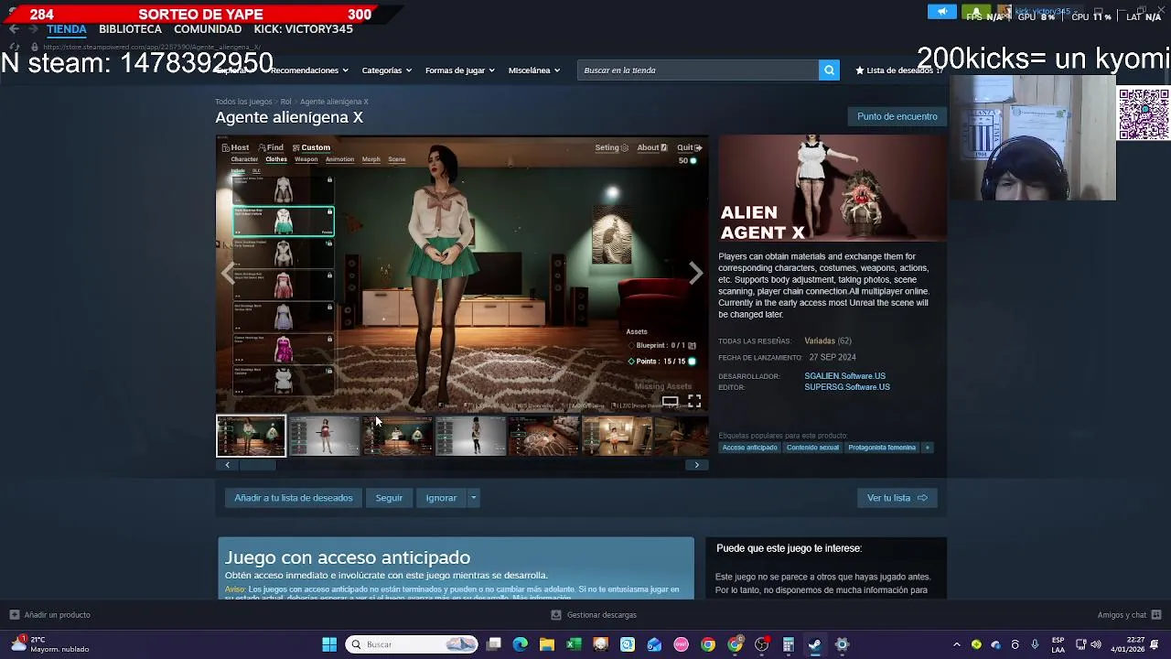
Task: Expand the Formas de jugar dropdown
Action: coord(459,70)
